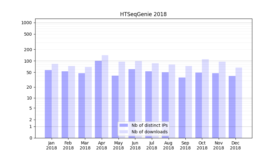Screen dimensions: 280x155
Task: Click the 1000 y-axis tick label
Action: click(26, 23)
